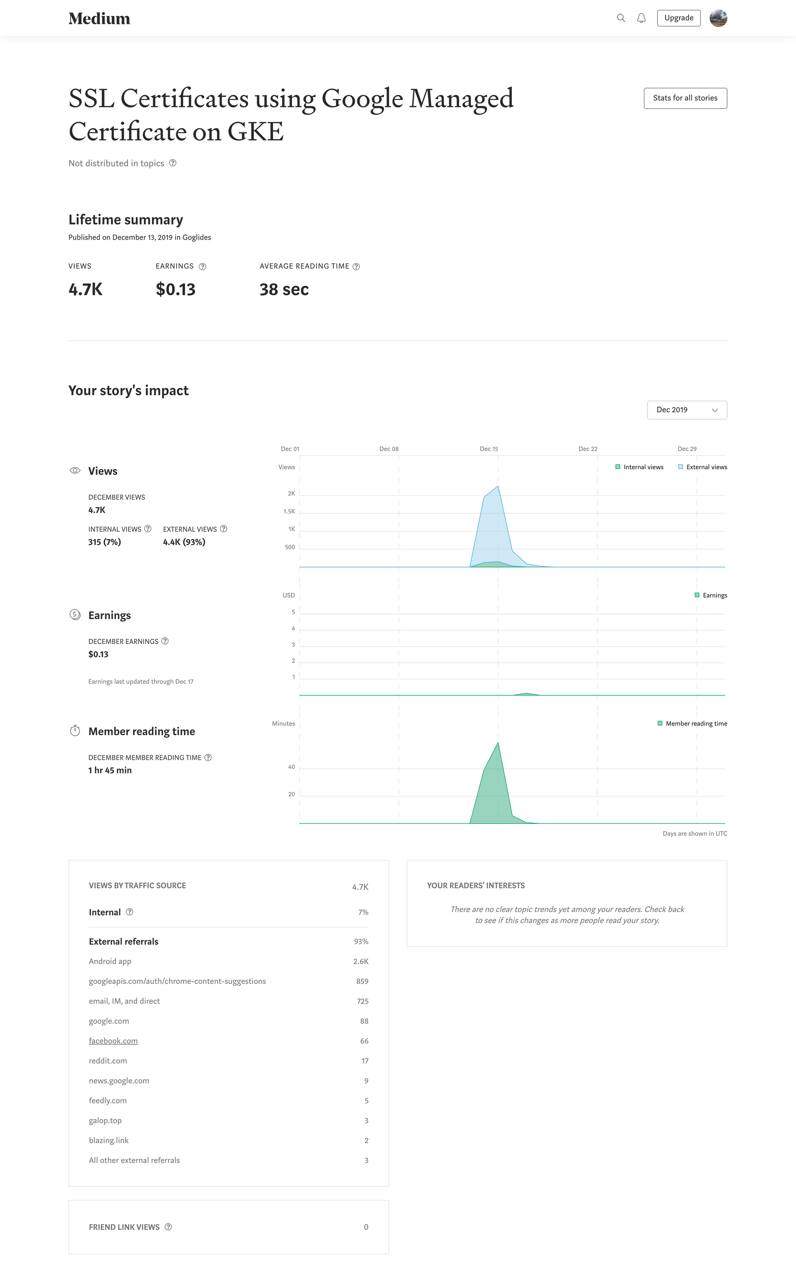The height and width of the screenshot is (1272, 796).
Task: Click help icon beside External Views
Action: 224,529
